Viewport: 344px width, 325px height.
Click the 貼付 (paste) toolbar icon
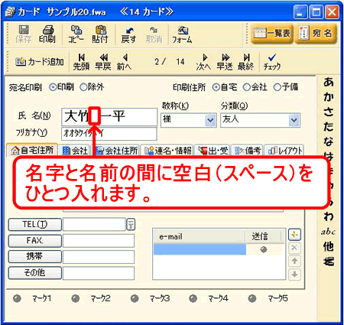[100, 34]
